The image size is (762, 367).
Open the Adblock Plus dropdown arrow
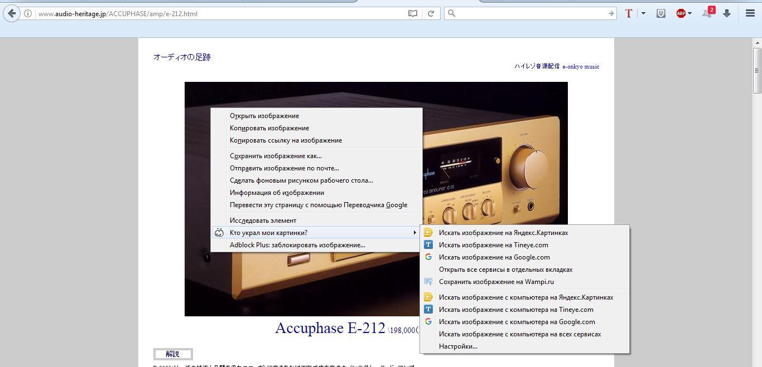click(690, 13)
